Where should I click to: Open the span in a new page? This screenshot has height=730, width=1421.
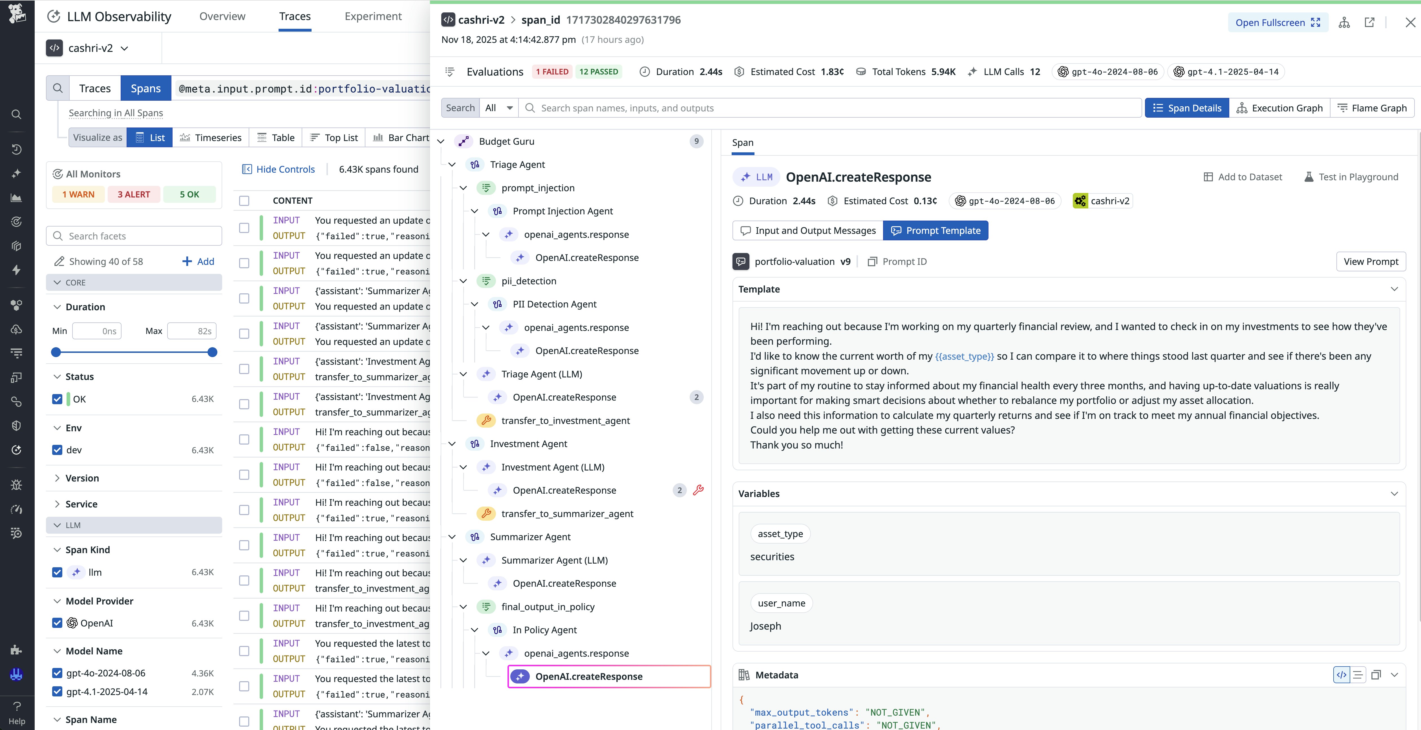(1370, 23)
